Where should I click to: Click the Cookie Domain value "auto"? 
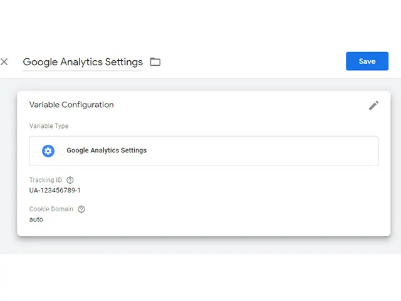[36, 219]
